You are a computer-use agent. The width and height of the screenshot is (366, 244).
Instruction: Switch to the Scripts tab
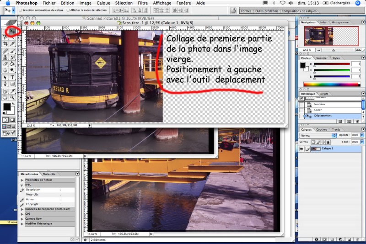[324, 94]
